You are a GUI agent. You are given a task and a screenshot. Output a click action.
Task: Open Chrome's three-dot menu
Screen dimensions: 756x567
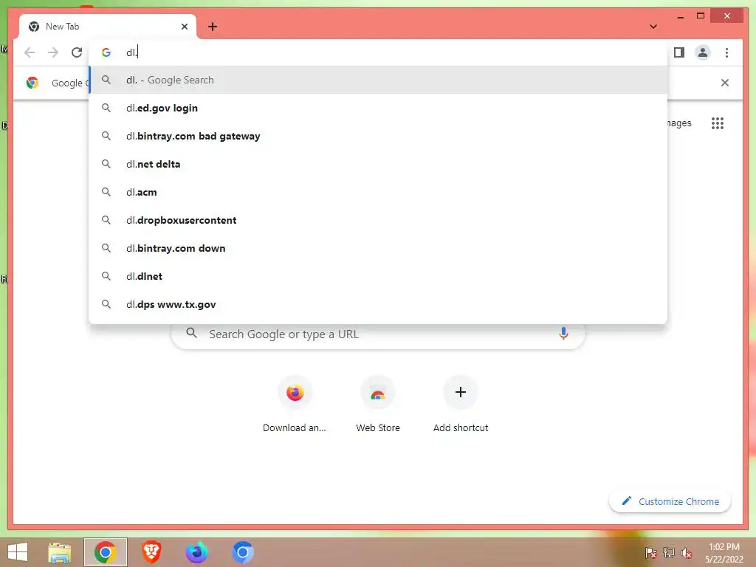pyautogui.click(x=726, y=52)
